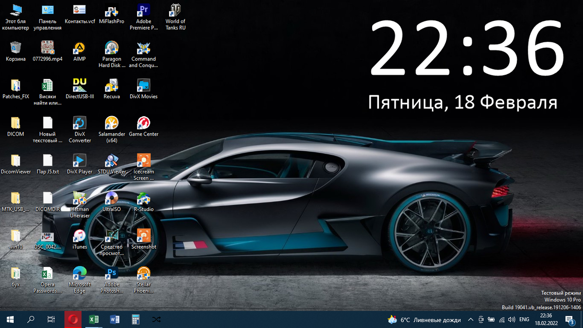Open DivX Player

(79, 159)
